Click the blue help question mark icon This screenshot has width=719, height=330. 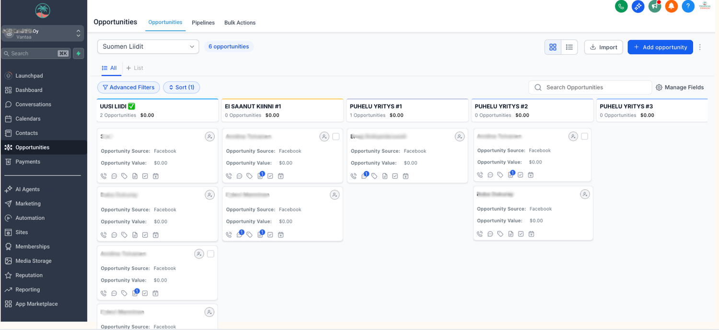688,6
